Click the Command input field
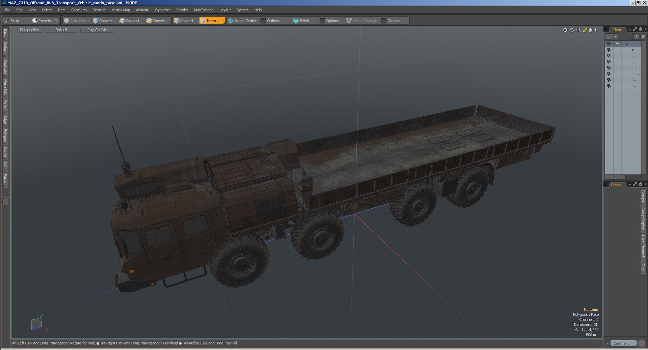Screen dimensions: 648x350 coord(623,343)
